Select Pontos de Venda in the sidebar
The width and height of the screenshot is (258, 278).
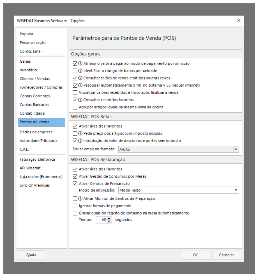point(42,122)
